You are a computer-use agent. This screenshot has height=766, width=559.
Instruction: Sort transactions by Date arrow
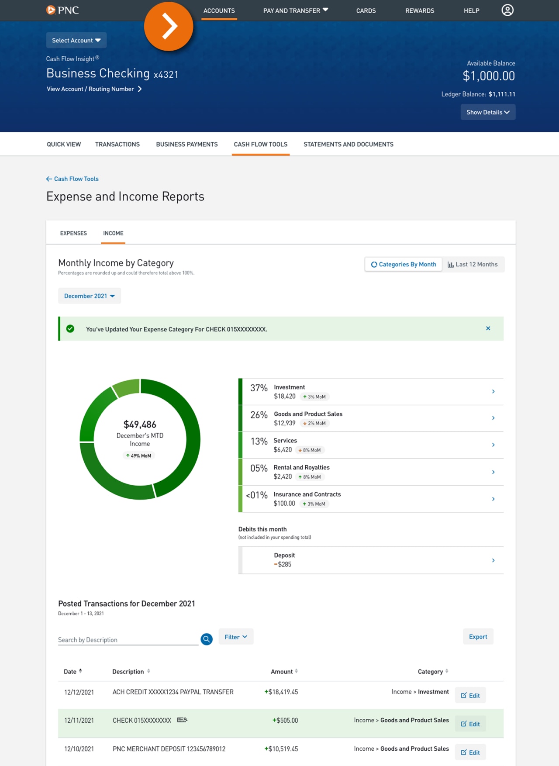pos(80,671)
